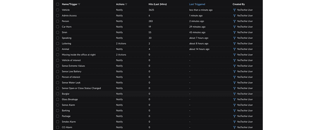The image size is (316, 130).
Task: Open the Package rule name
Action: tap(66, 116)
